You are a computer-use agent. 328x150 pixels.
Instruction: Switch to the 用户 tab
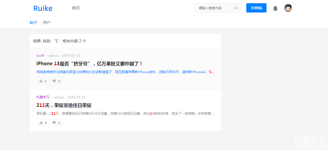(x=47, y=23)
